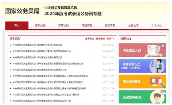Open the 面试成绩查询 green banner
The image size is (172, 105).
pos(142,97)
